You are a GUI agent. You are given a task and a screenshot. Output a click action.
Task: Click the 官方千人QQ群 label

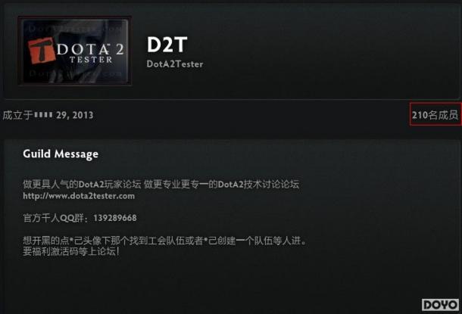click(53, 218)
